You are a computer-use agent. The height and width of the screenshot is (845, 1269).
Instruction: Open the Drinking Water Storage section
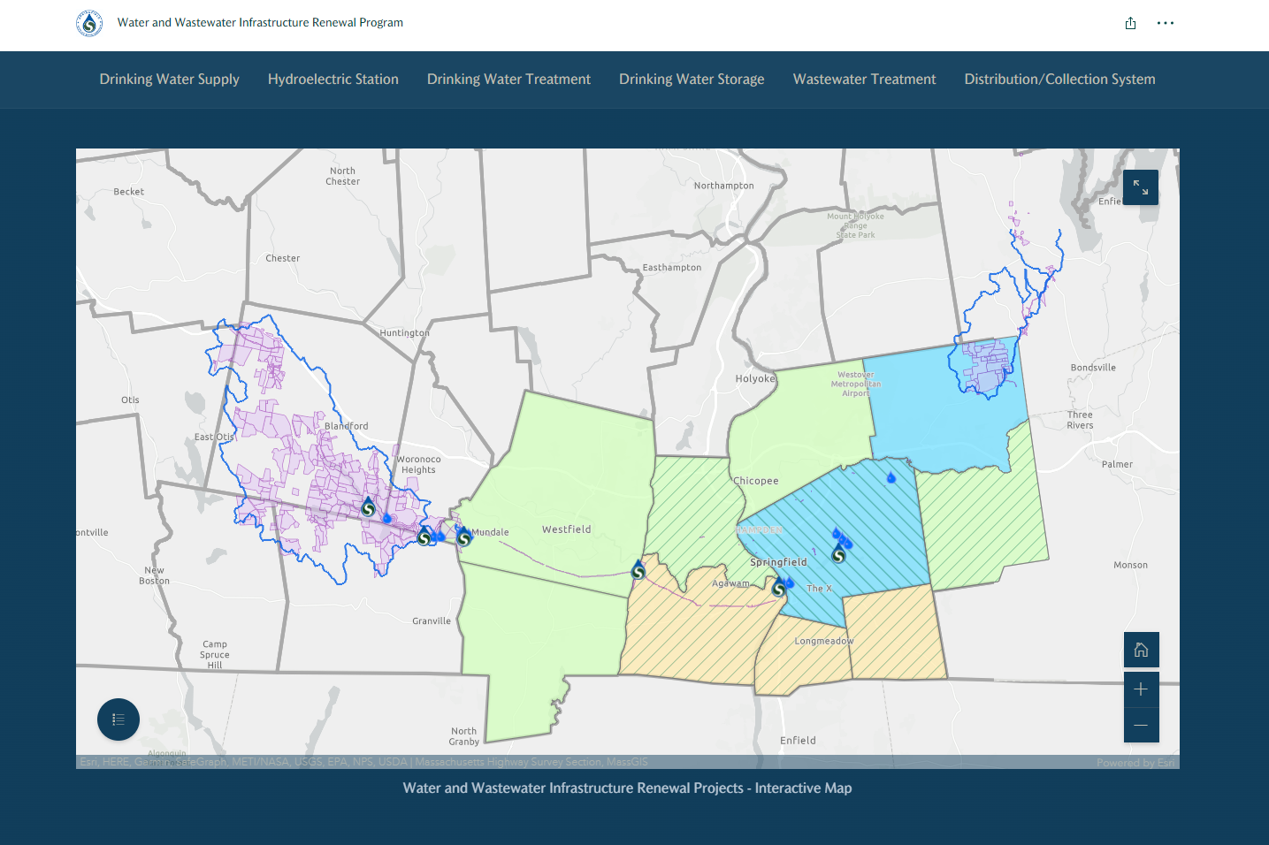point(691,79)
